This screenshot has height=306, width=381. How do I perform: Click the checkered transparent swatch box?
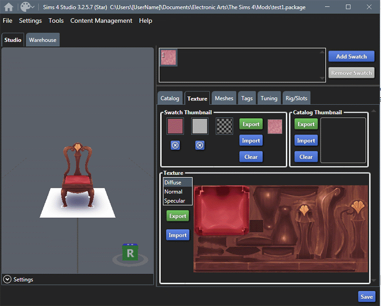(224, 126)
